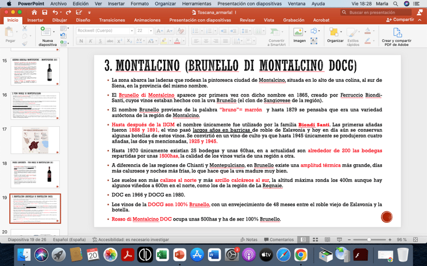Image resolution: width=427 pixels, height=266 pixels.
Task: Copy format with the paintbrush icon
Action: 25,43
